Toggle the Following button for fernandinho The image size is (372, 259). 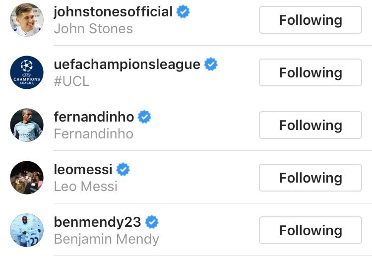click(x=310, y=126)
